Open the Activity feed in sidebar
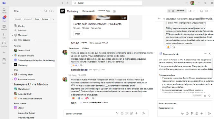The height and width of the screenshot is (119, 214). [x=4, y=11]
